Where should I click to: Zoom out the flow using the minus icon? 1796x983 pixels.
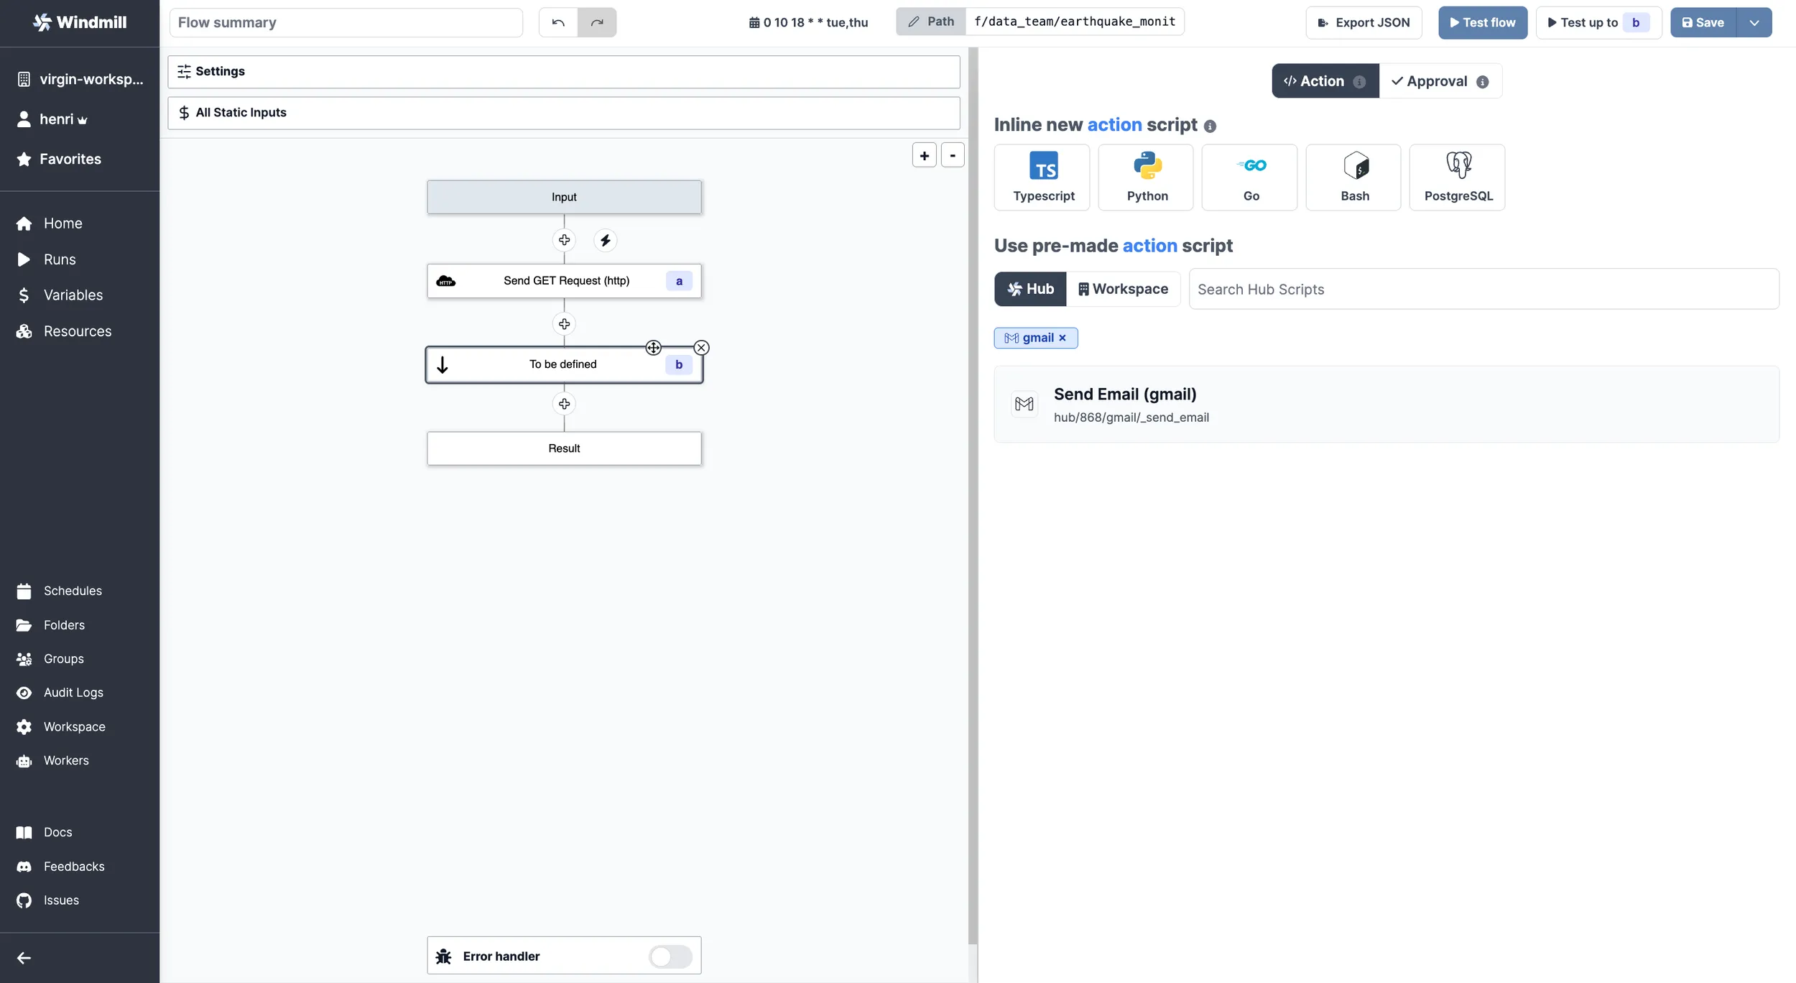click(x=953, y=154)
